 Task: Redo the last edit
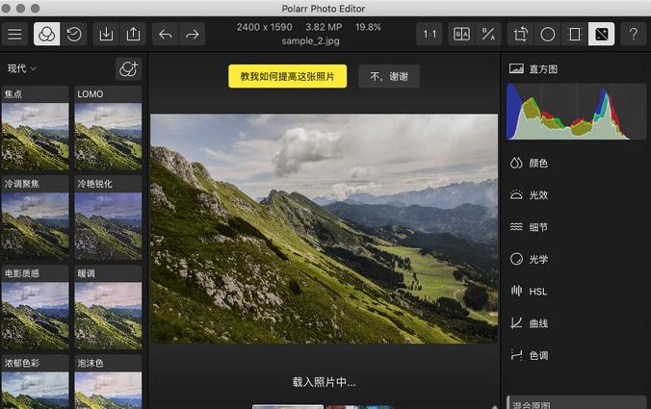(193, 34)
